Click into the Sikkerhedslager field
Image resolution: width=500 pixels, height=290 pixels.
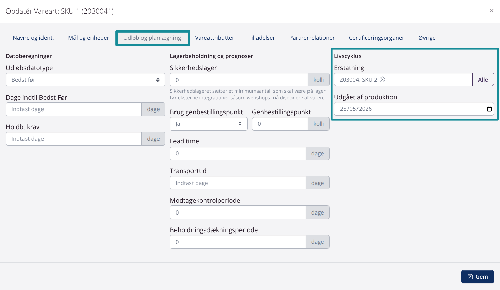(239, 80)
